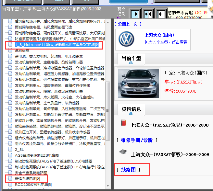The width and height of the screenshot is (213, 191).
Task: Select 发动机控制单元、点火线圈、火花塞 item
Action: pos(54,97)
